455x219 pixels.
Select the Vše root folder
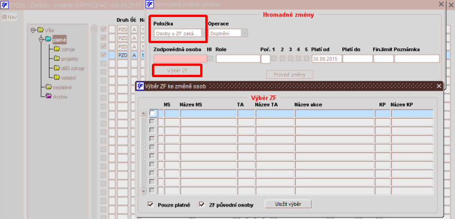49,30
